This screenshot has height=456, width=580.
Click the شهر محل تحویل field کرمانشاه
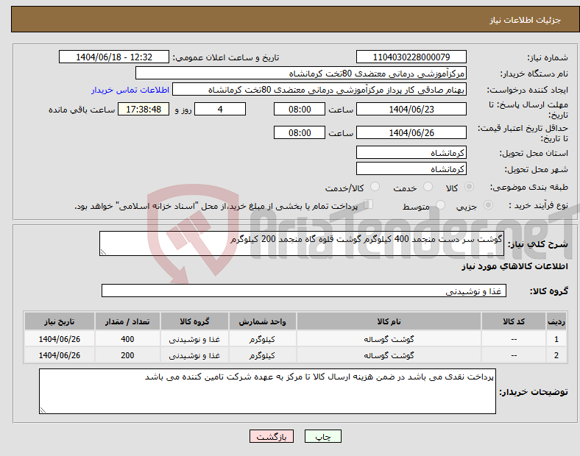coord(411,168)
